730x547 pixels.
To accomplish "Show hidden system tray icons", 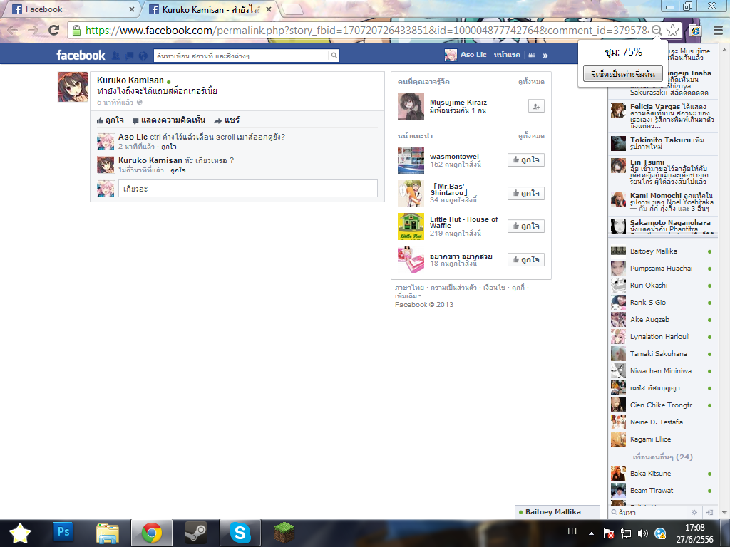I will [591, 533].
